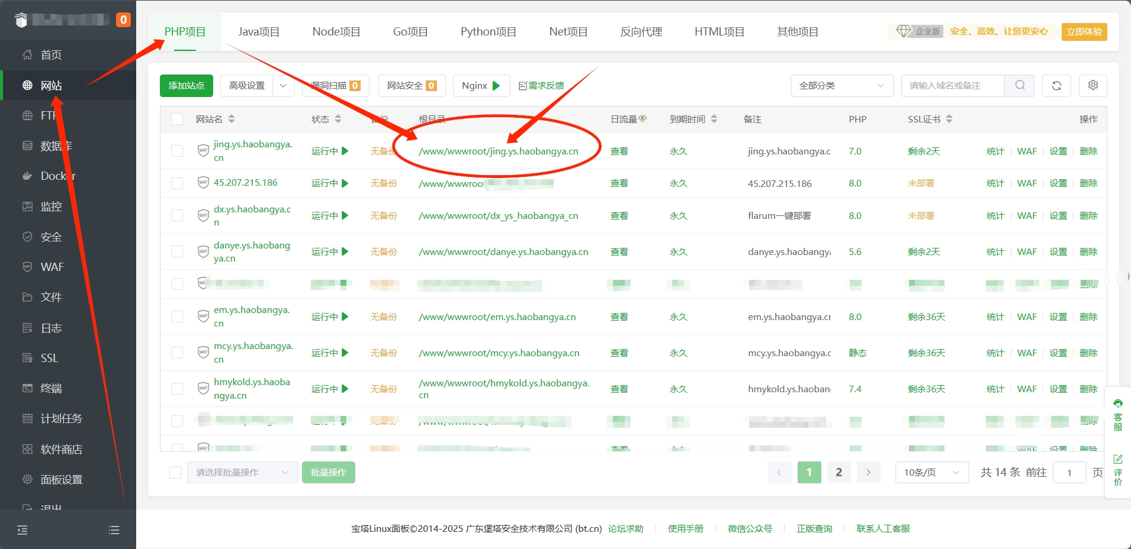Click the next page arrow in pagination
1131x549 pixels.
point(868,472)
